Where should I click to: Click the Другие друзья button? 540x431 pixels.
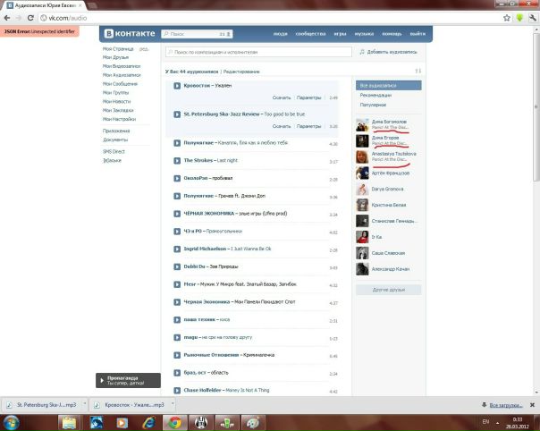pyautogui.click(x=388, y=291)
